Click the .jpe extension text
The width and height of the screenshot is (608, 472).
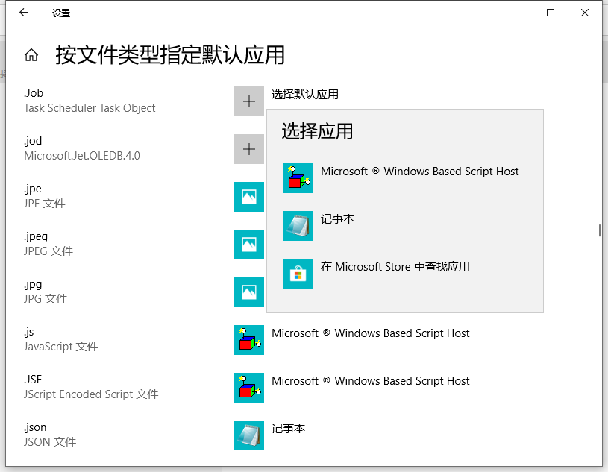point(33,189)
